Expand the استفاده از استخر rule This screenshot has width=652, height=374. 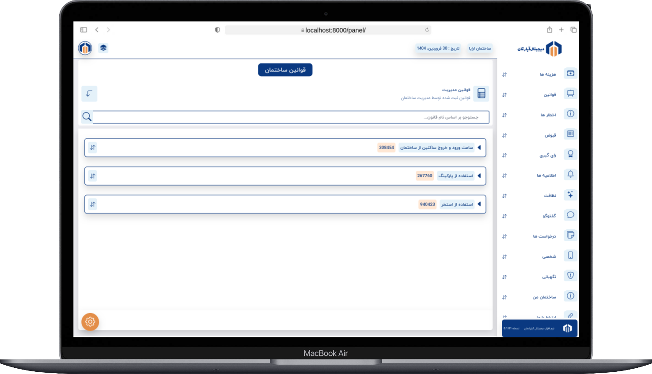tap(479, 204)
